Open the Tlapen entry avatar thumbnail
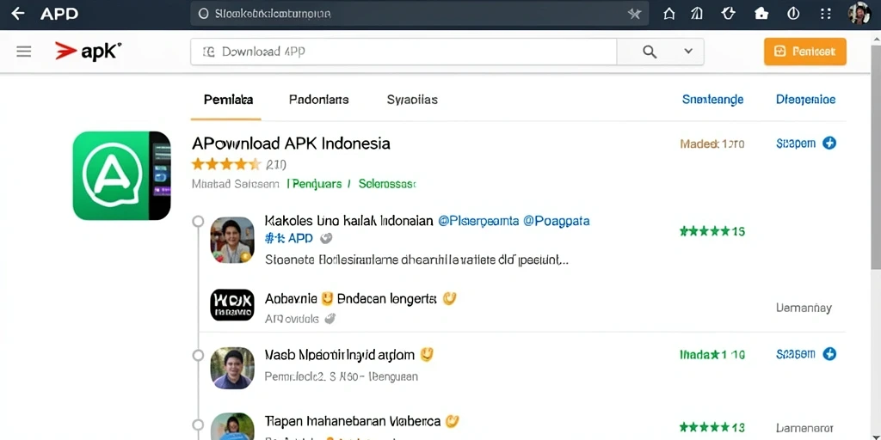 point(232,426)
